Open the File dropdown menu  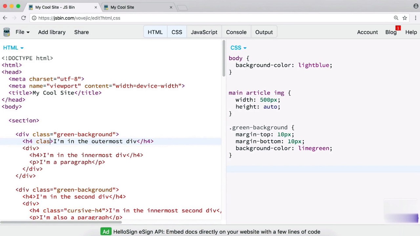(x=22, y=32)
